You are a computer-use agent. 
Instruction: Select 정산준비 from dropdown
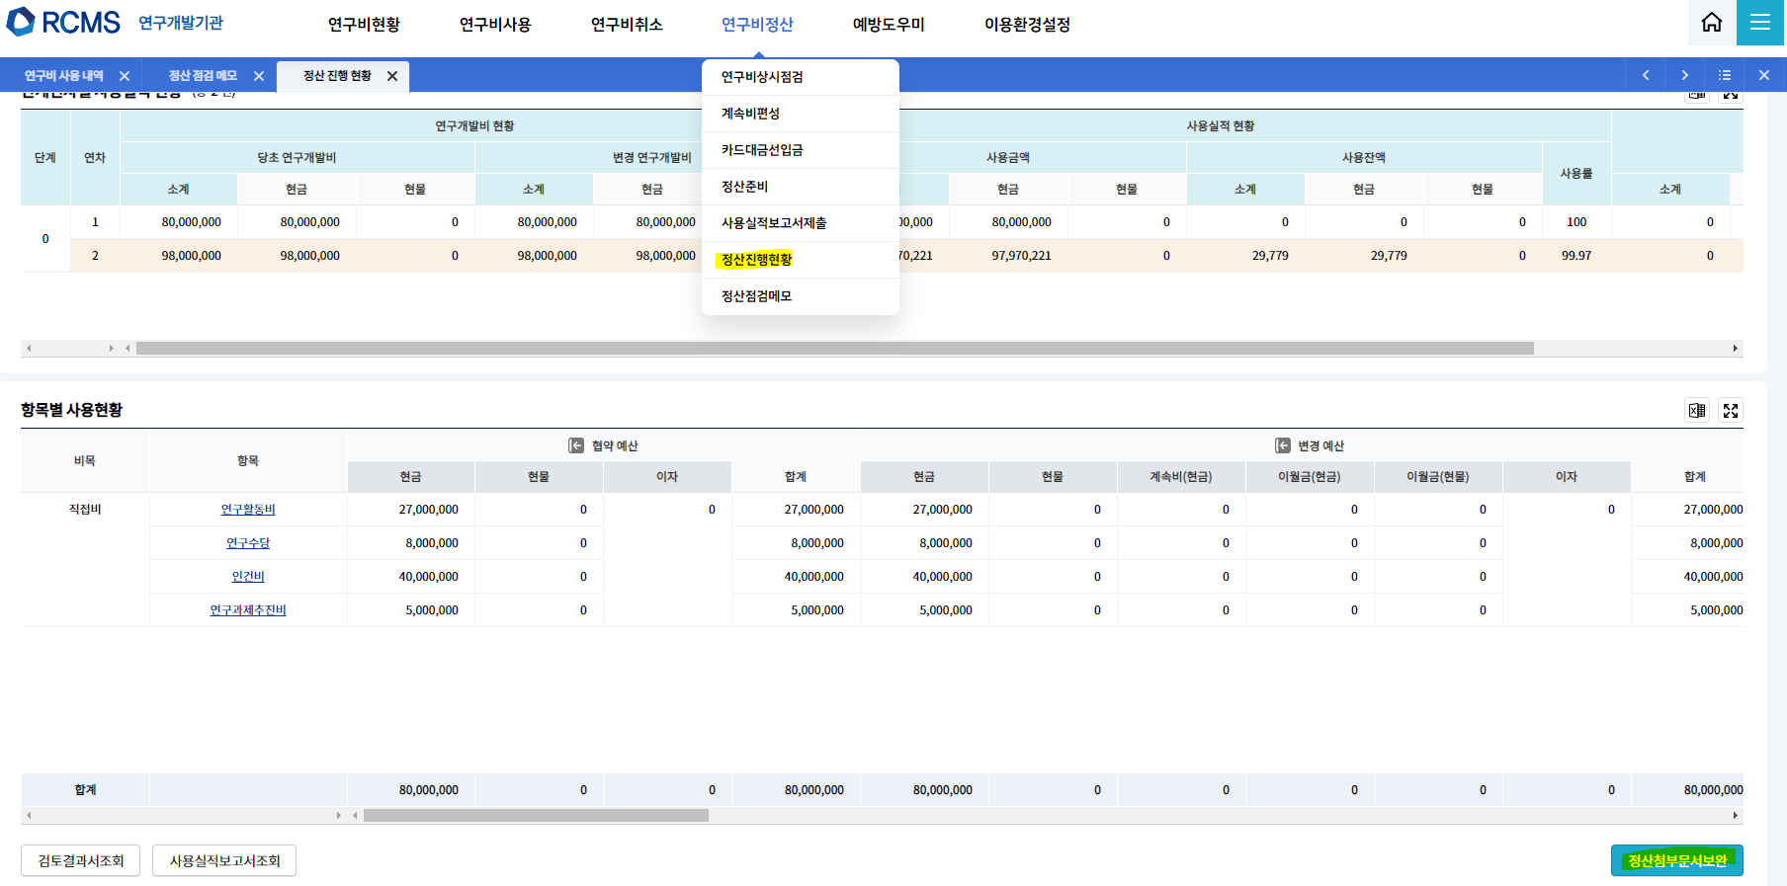pos(801,187)
